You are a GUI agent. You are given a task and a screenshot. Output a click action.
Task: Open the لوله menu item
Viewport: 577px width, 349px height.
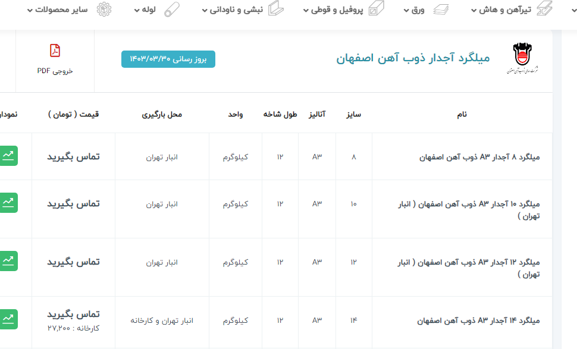(x=146, y=10)
